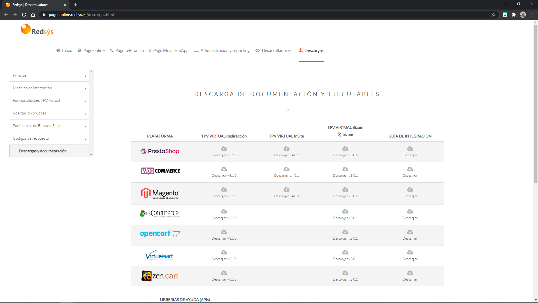The image size is (538, 303).
Task: Click the Descargar v.3.1.0 link for PrestaShop
Action: (224, 155)
